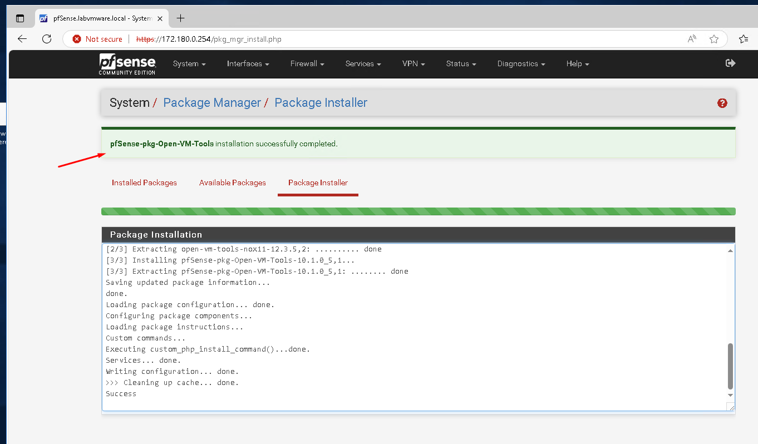Click the pfSense Community Edition logo
This screenshot has height=444, width=758.
coord(127,64)
